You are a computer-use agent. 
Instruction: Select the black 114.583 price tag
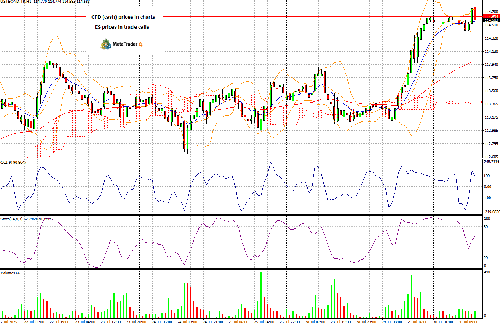[491, 20]
